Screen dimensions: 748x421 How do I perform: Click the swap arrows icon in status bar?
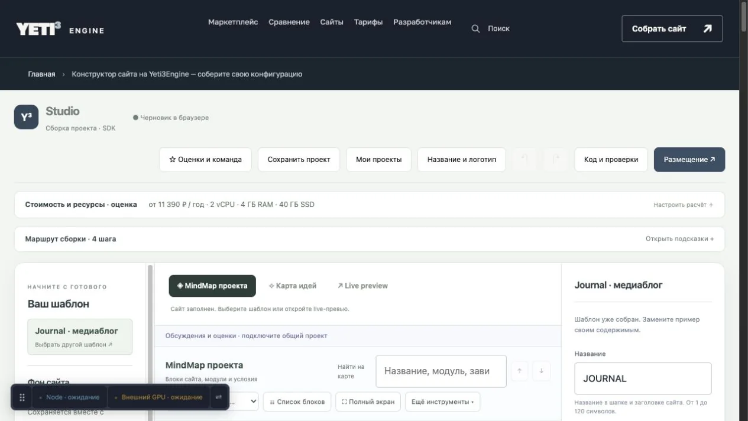coord(218,397)
